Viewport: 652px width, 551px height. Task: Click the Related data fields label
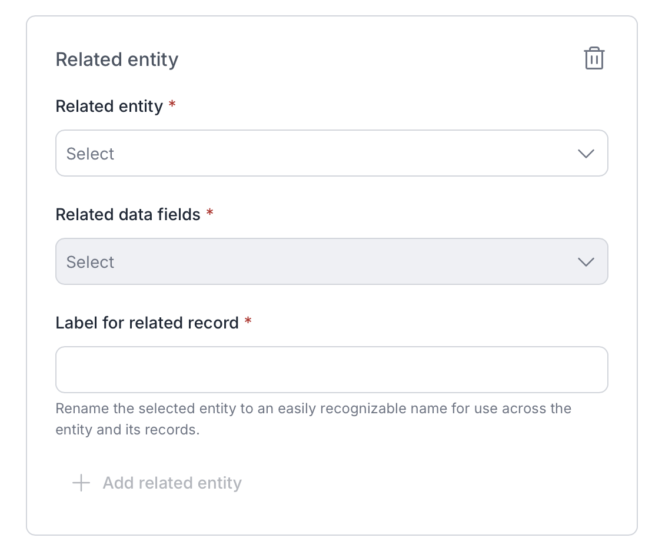pos(128,215)
